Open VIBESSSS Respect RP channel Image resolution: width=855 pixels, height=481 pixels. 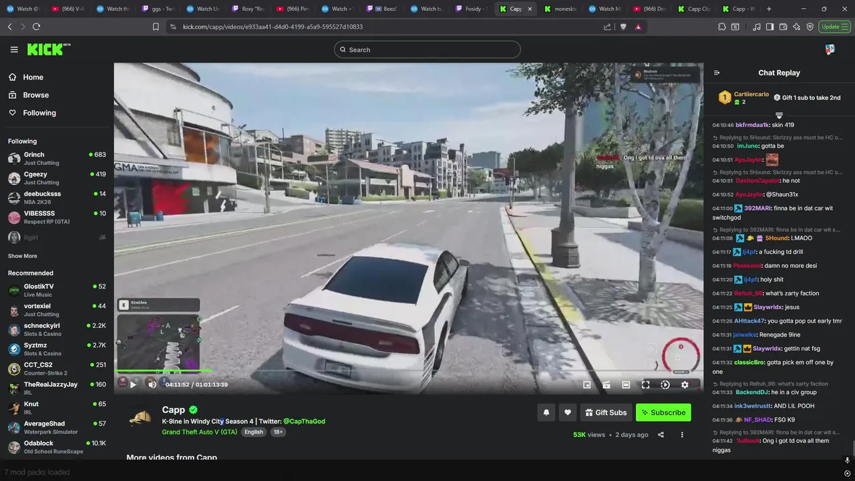point(57,217)
